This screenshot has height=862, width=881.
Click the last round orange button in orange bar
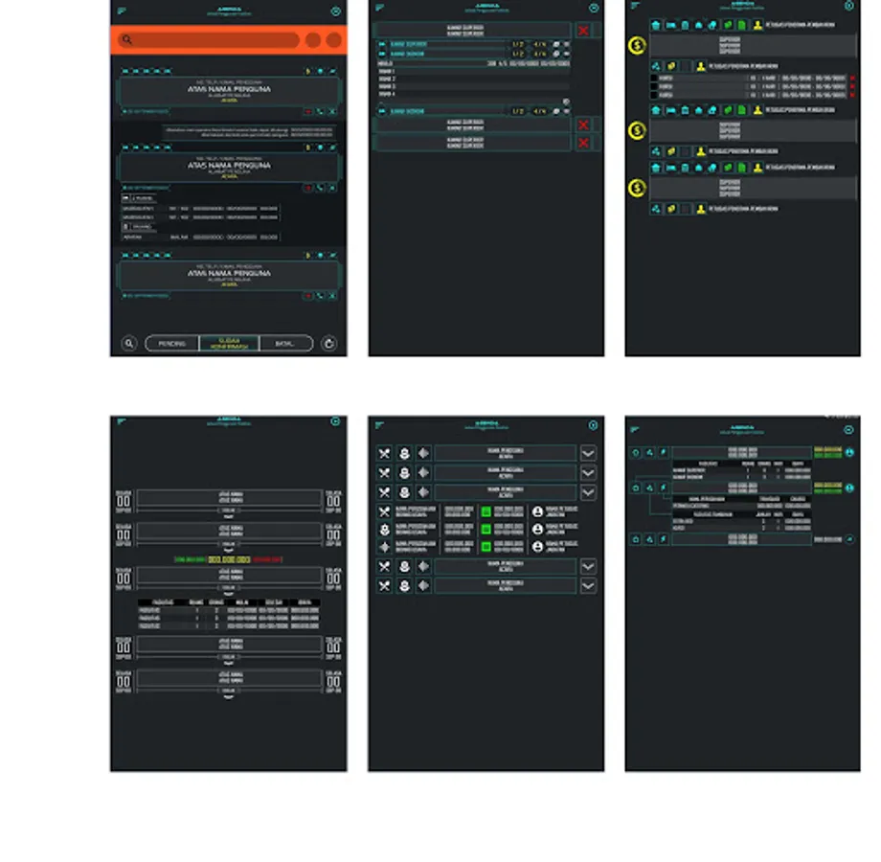click(x=334, y=40)
